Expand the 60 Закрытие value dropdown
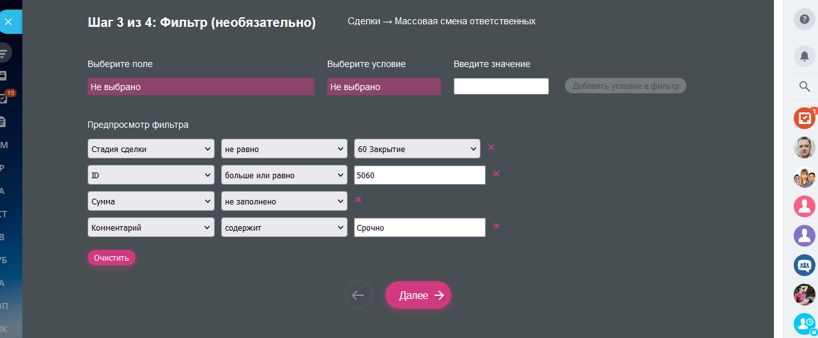Image resolution: width=818 pixels, height=338 pixels. 417,149
